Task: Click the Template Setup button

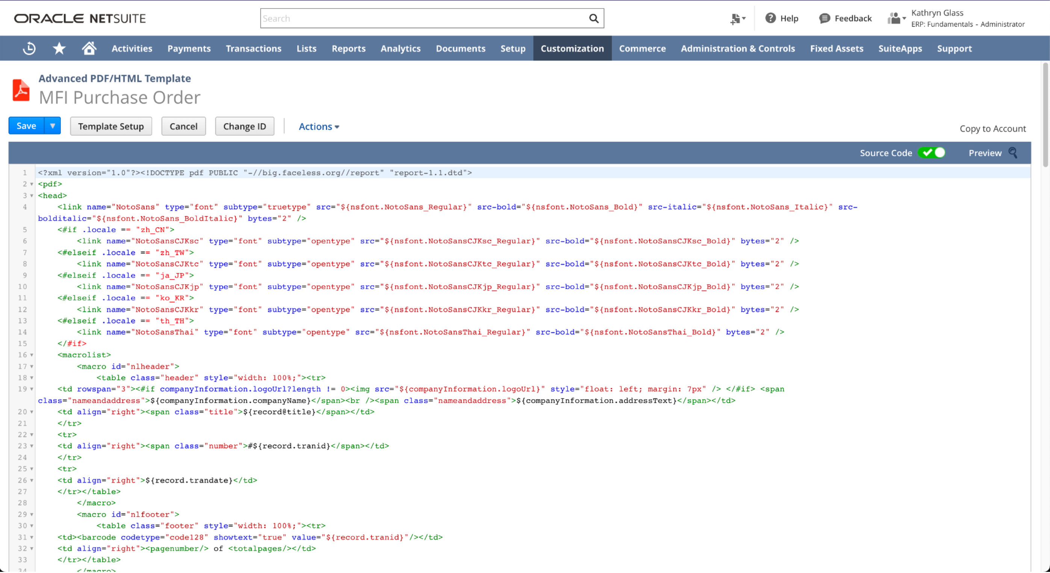Action: (111, 126)
